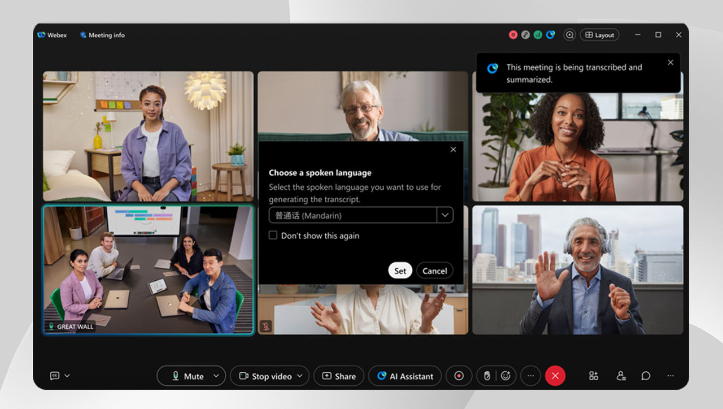Screen dimensions: 723x409
Task: Open Apps panel icon
Action: coord(594,376)
